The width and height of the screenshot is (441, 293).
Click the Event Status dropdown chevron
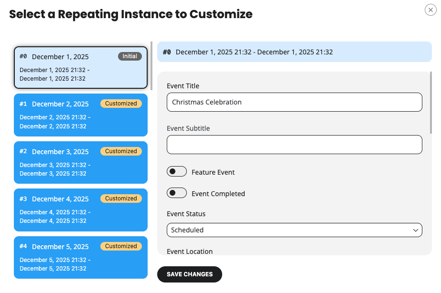point(415,230)
